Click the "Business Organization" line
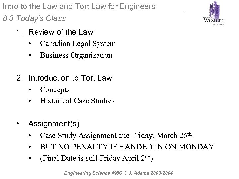Screen dimensions: 239x179 click(x=76, y=55)
